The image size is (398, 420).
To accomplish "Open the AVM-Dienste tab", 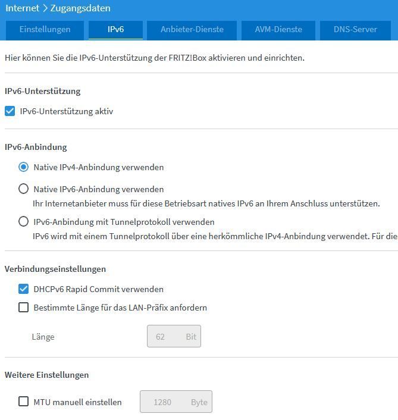I will (x=278, y=29).
